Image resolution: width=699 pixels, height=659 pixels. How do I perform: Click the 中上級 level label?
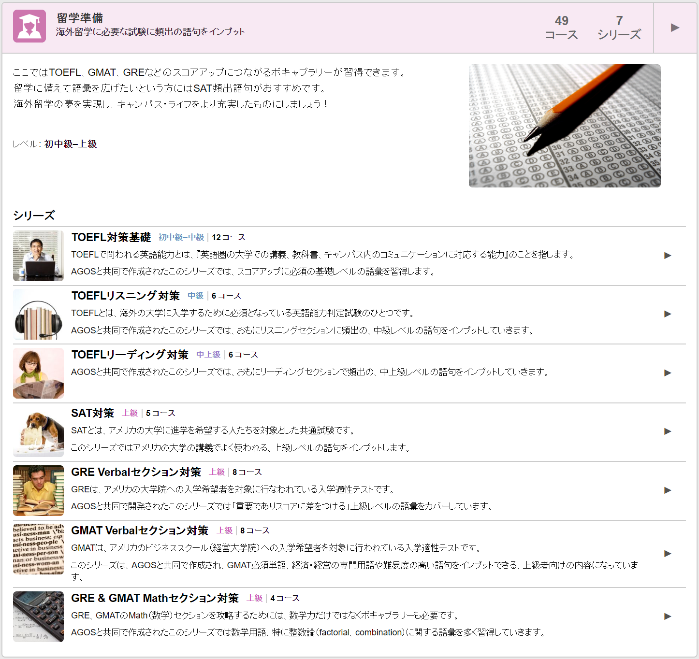(208, 355)
